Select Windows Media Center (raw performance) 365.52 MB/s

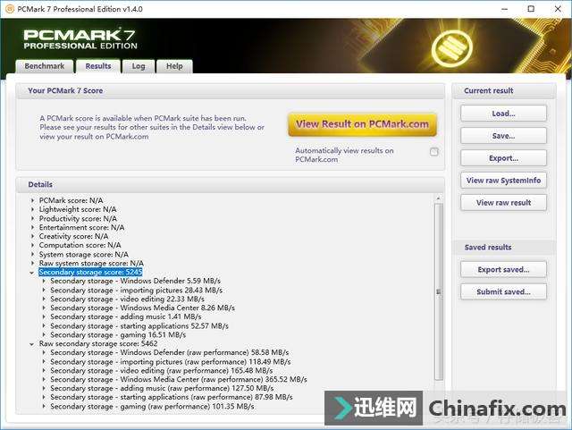[179, 380]
